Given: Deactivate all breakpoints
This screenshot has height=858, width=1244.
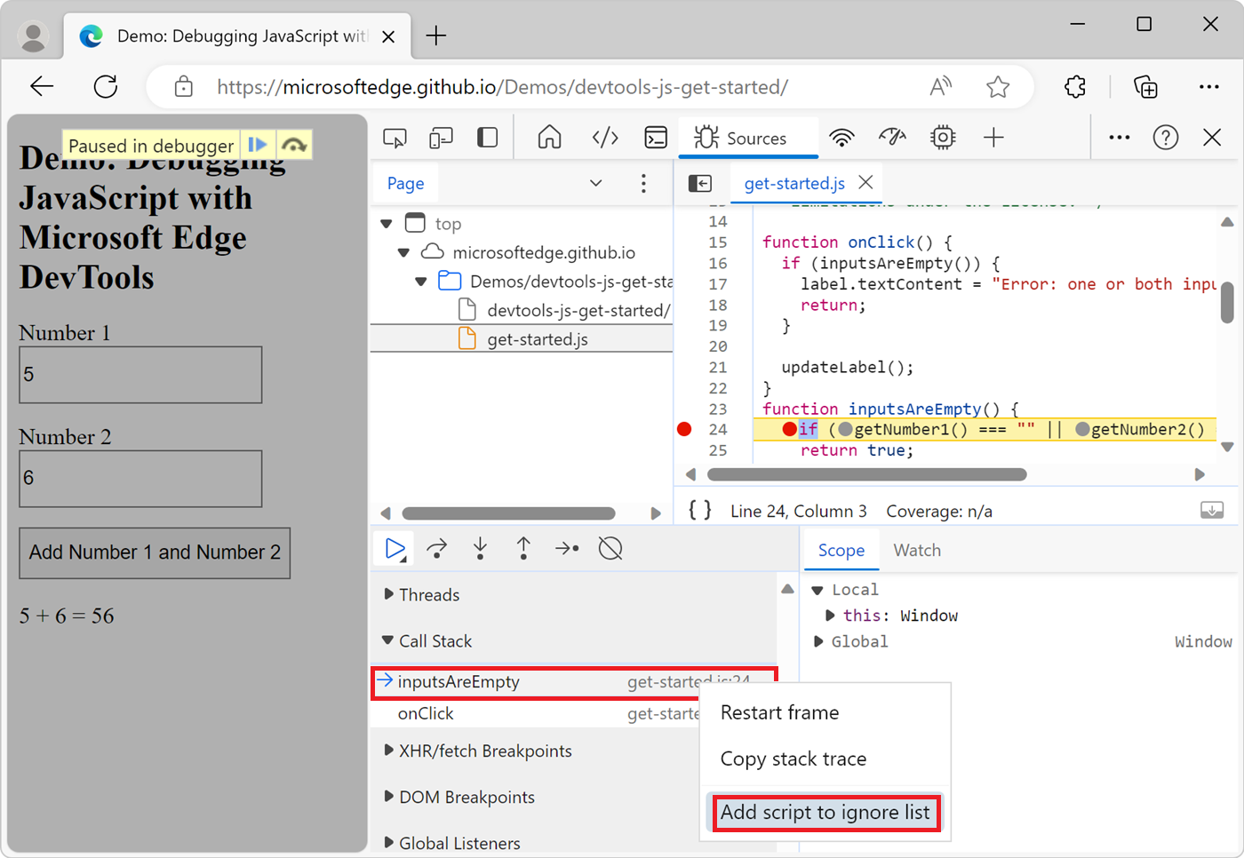Looking at the screenshot, I should click(x=610, y=548).
